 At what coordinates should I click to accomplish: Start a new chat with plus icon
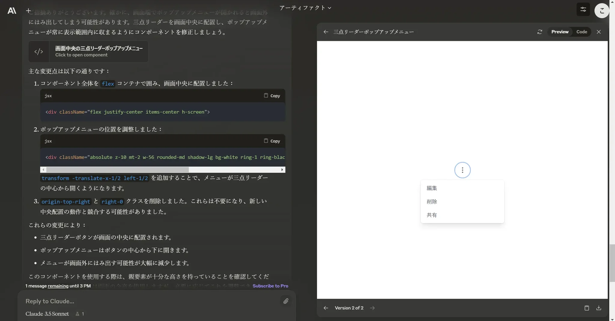pos(28,11)
